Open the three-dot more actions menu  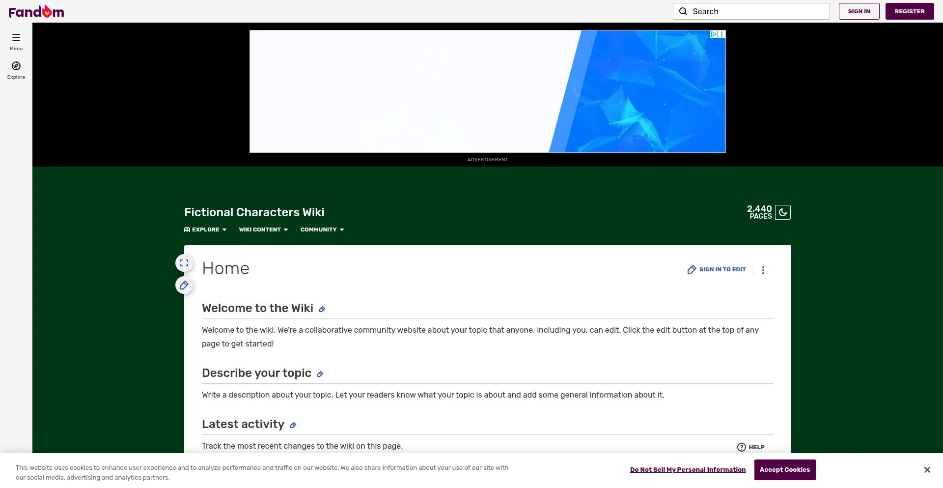click(x=763, y=270)
